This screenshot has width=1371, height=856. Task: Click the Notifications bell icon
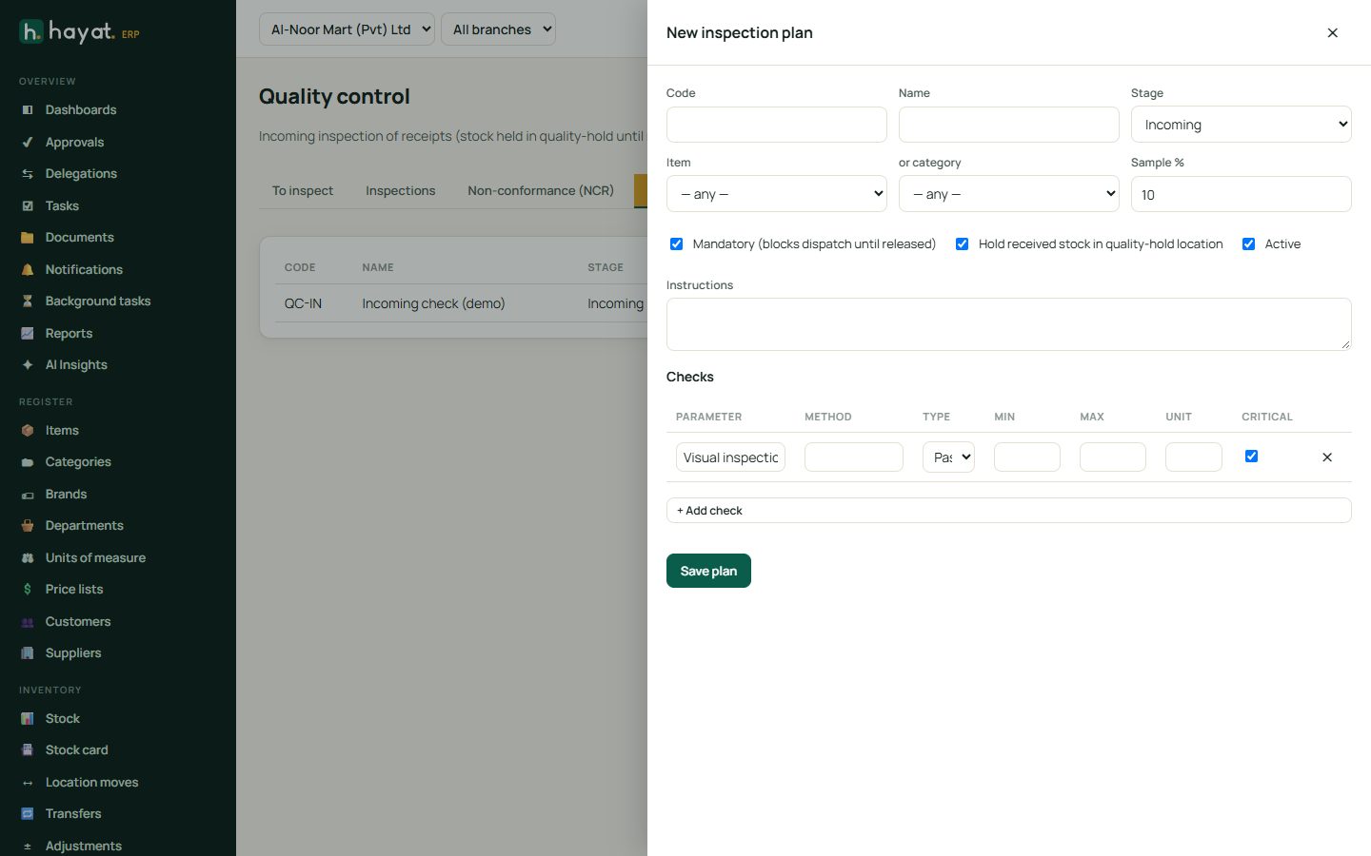coord(28,270)
